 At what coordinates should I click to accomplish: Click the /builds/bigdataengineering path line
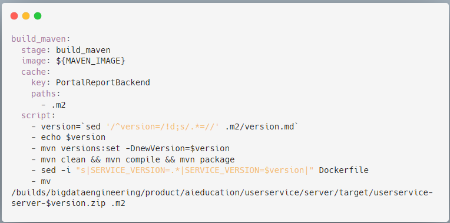click(222, 193)
